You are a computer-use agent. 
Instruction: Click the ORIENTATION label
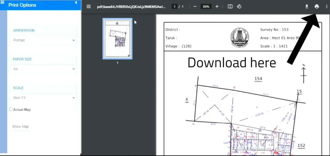24,30
